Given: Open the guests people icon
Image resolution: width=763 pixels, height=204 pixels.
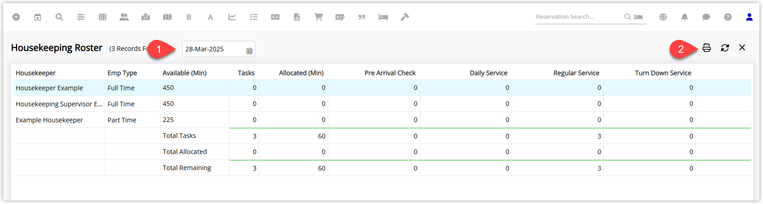Looking at the screenshot, I should tap(124, 17).
